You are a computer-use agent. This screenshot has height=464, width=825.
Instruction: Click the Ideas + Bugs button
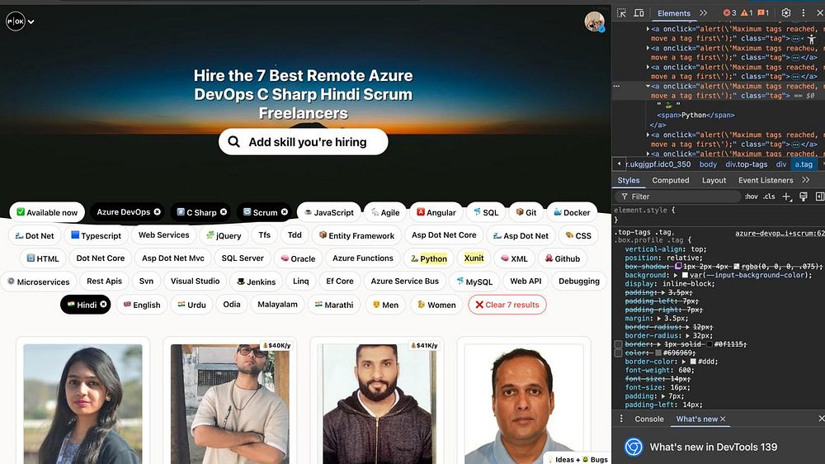[x=578, y=459]
